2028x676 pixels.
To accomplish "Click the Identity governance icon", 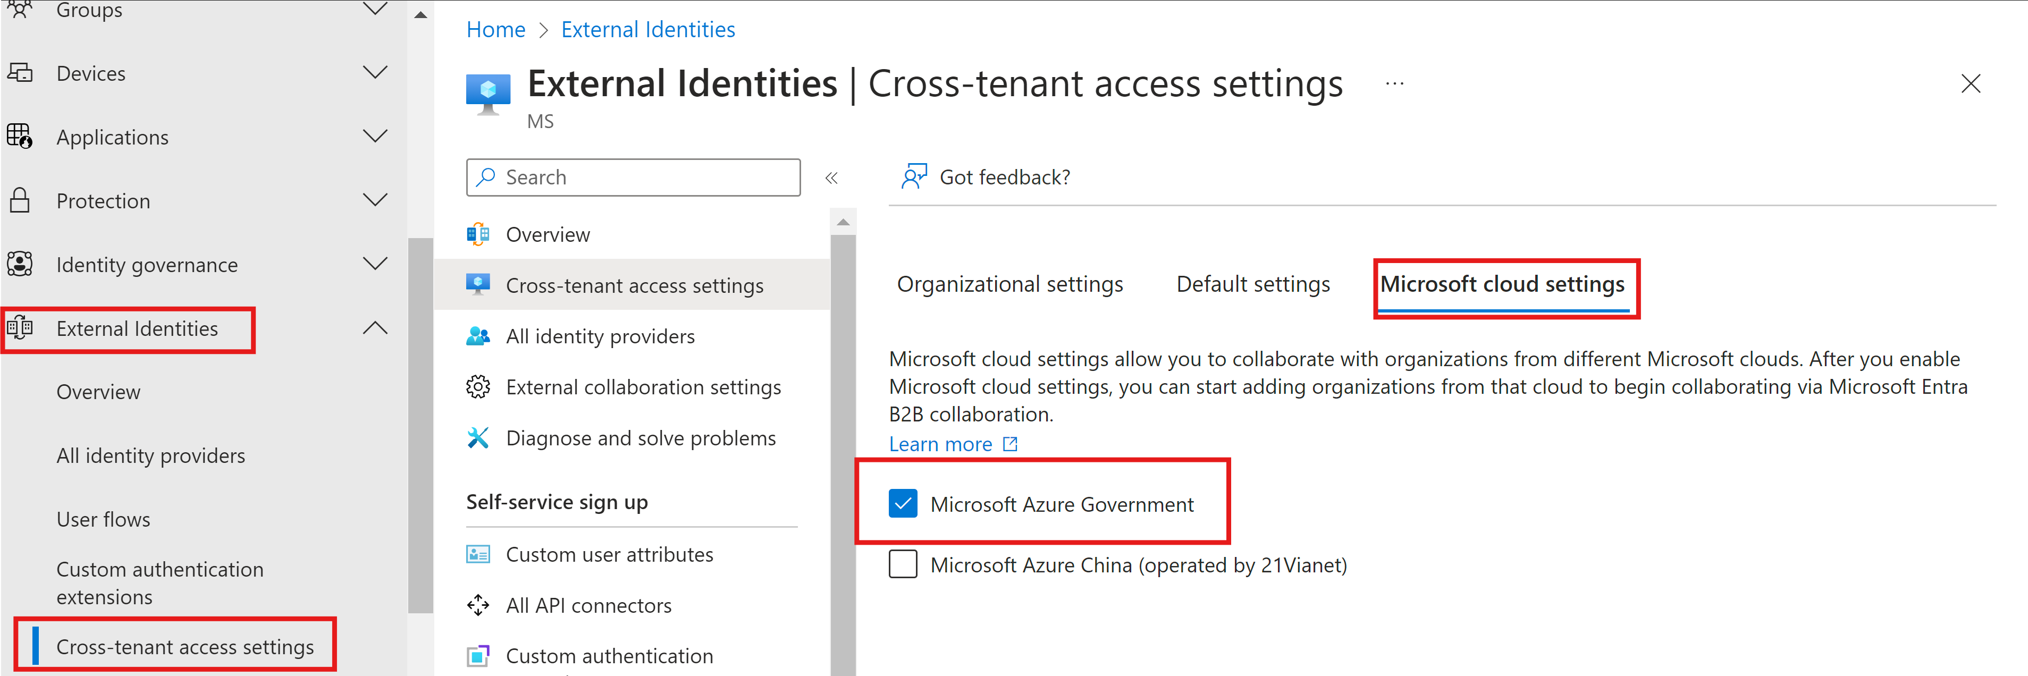I will pyautogui.click(x=20, y=265).
